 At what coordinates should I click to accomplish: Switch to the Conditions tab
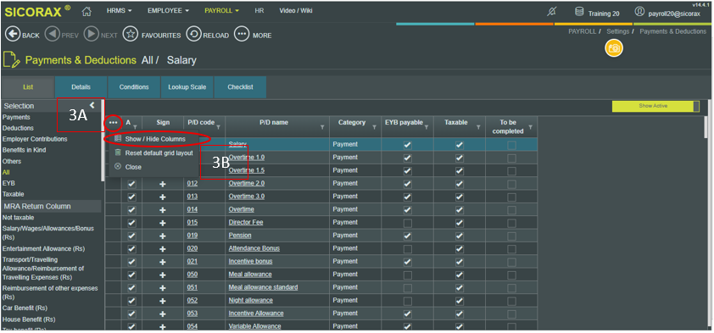coord(134,87)
